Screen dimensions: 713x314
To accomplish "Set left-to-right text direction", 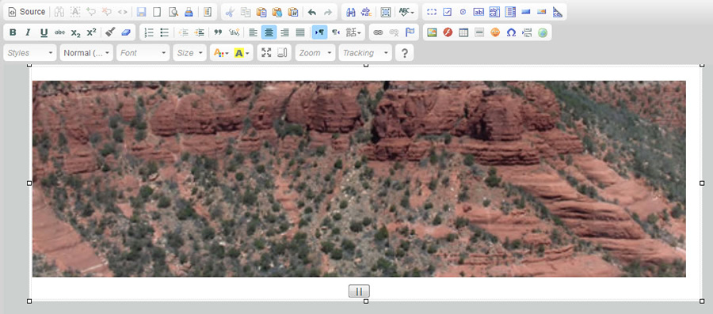I will tap(319, 32).
